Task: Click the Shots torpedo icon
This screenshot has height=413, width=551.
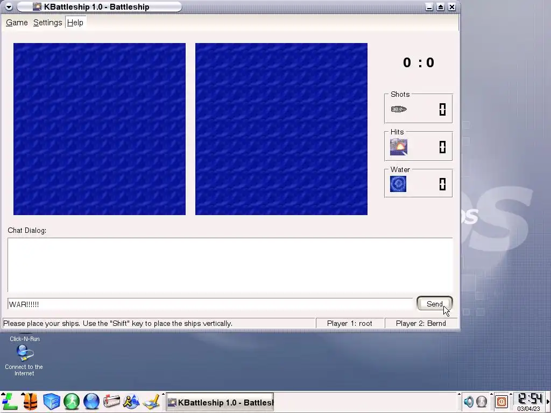Action: tap(399, 109)
